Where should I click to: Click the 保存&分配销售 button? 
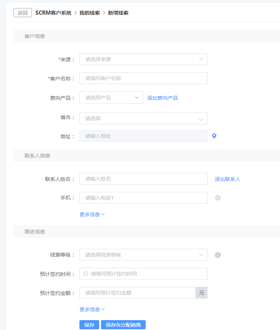[123, 325]
